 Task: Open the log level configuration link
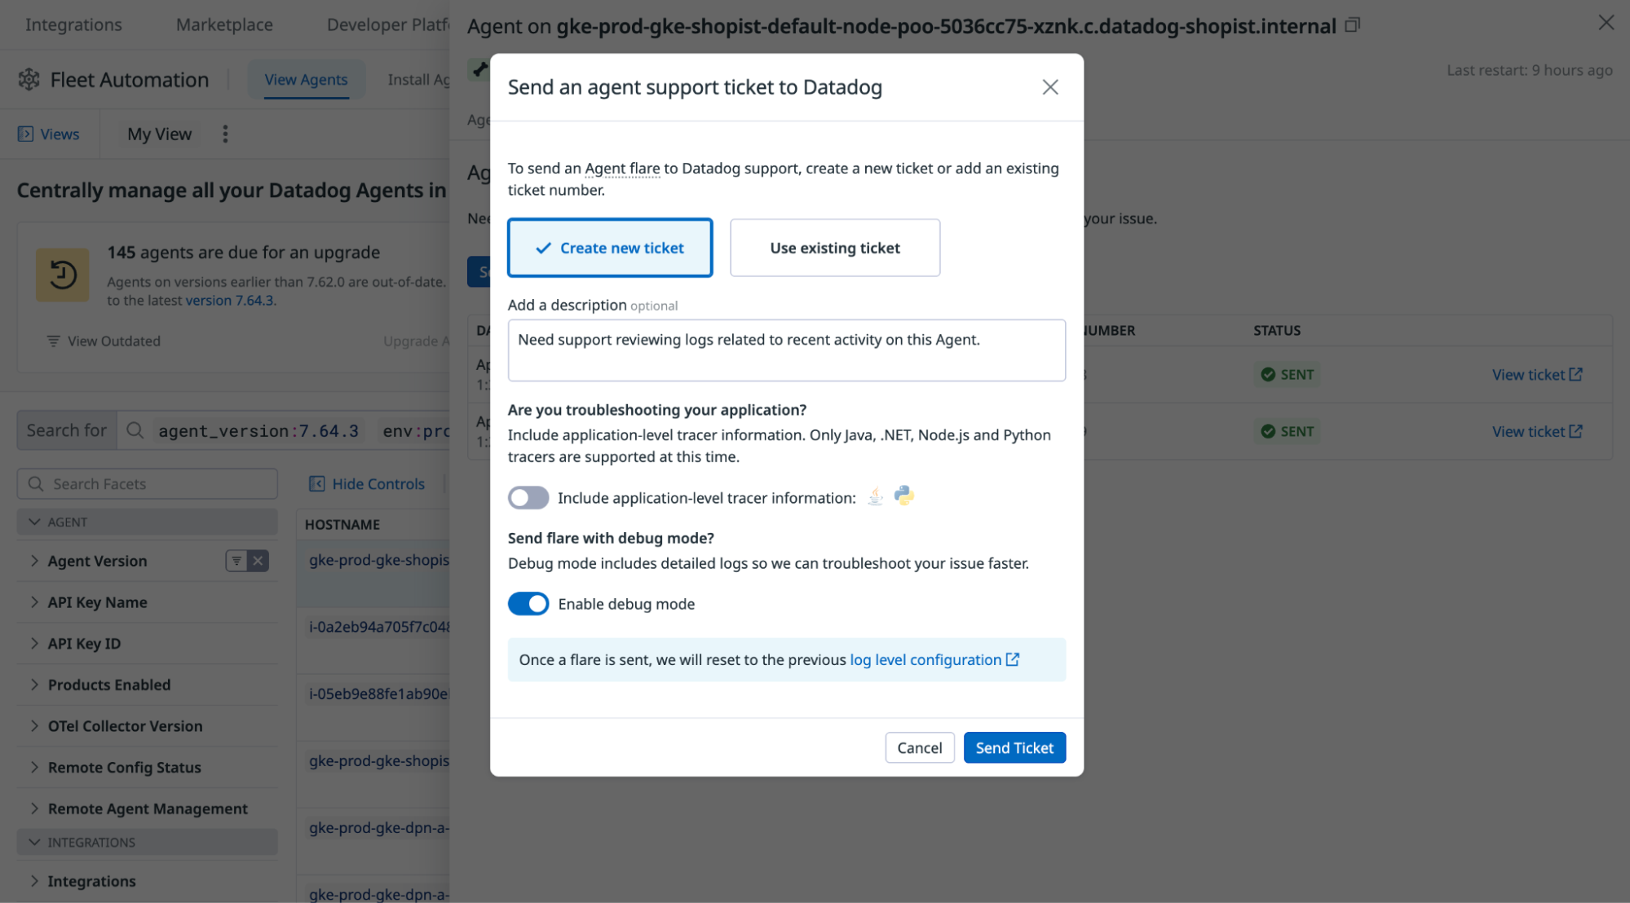(925, 659)
